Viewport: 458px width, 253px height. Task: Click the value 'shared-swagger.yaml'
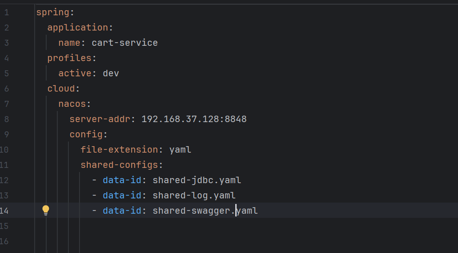[205, 210]
